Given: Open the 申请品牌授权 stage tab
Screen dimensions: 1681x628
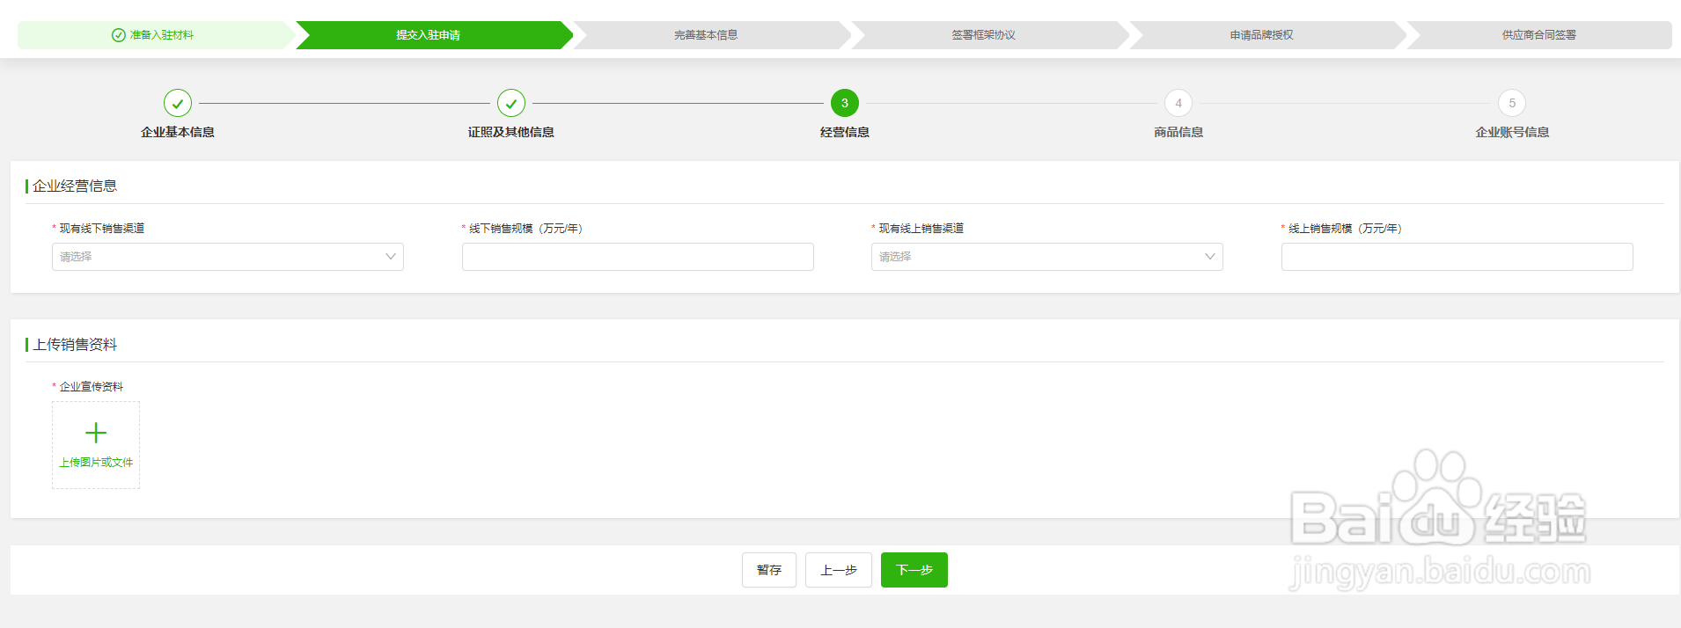Looking at the screenshot, I should pos(1267,35).
